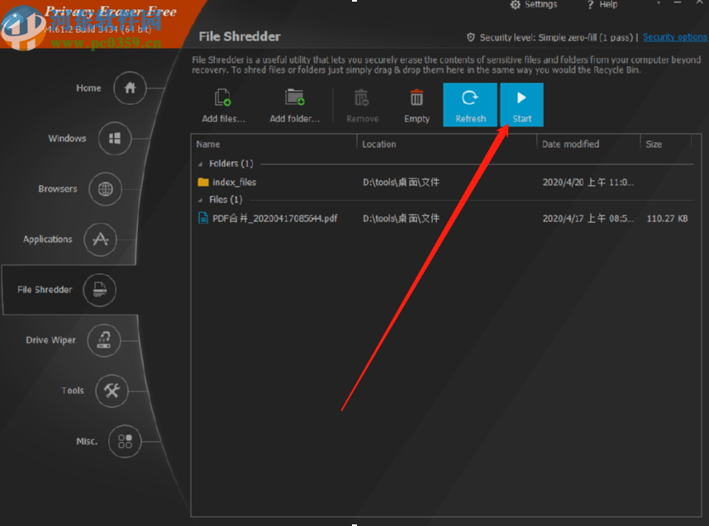Minimize the Privacy Eraser window
Screen dimensions: 709x526
678,3
